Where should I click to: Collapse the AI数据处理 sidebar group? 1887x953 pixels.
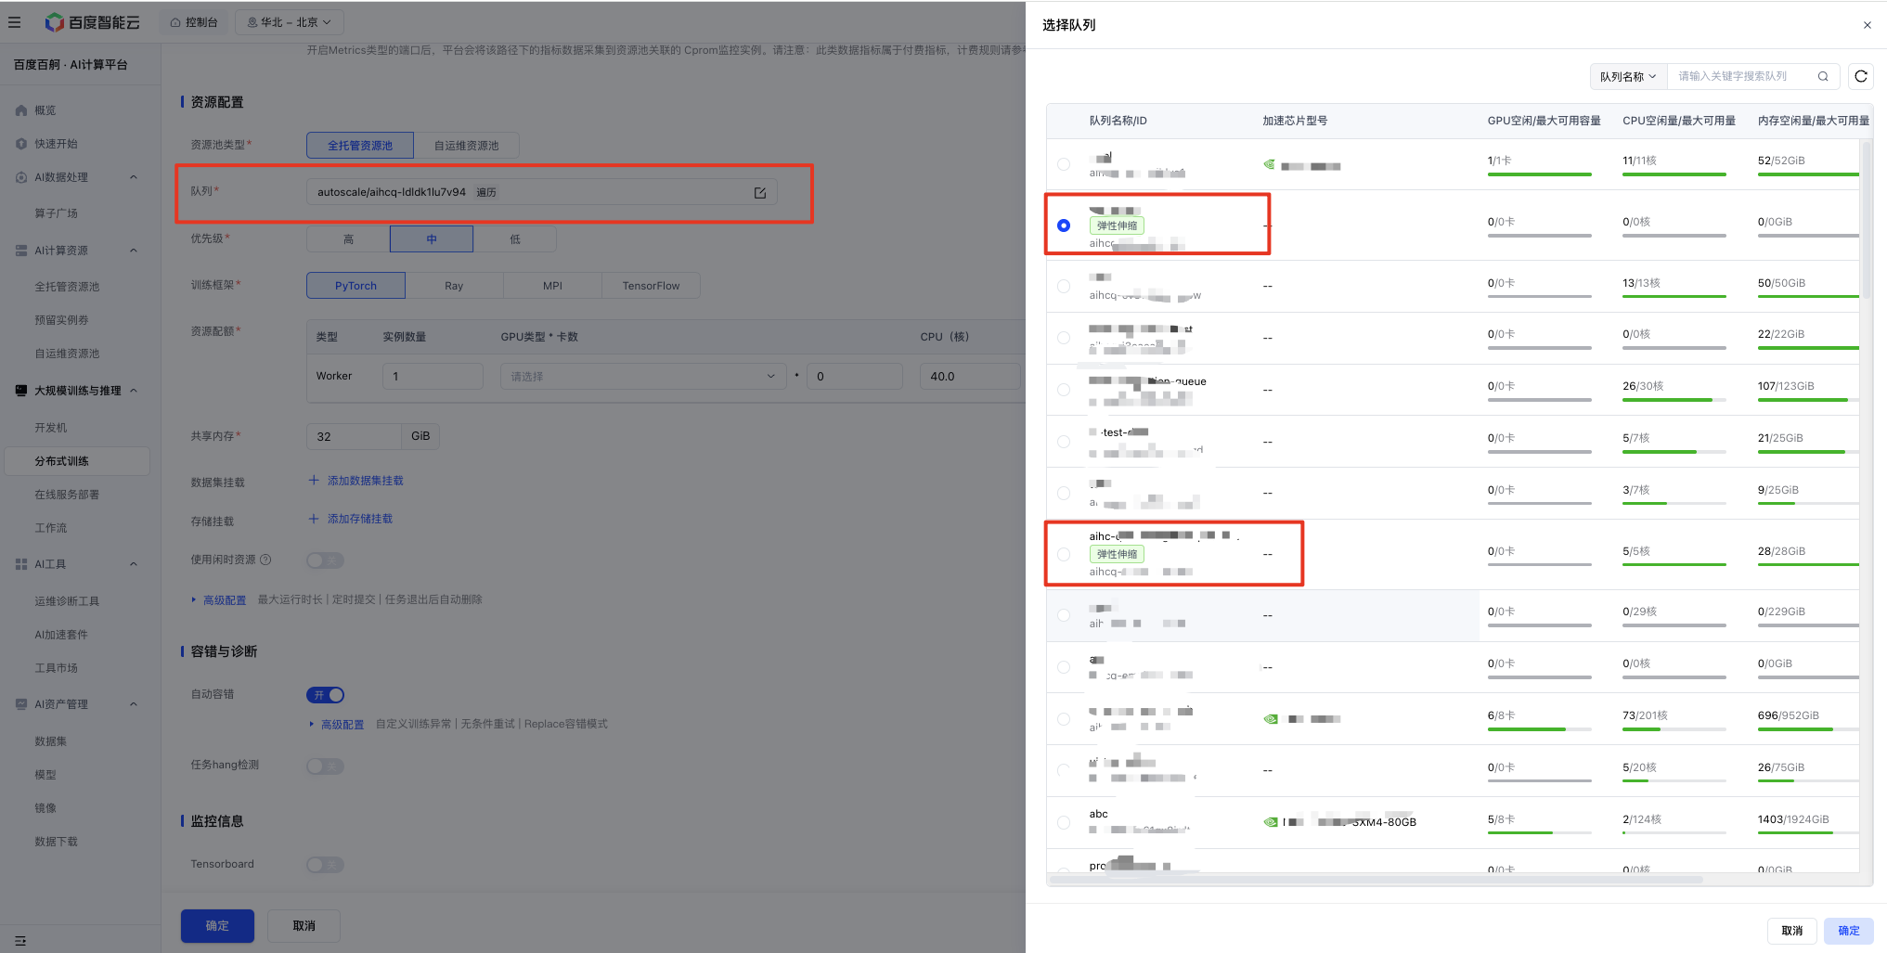(x=134, y=177)
